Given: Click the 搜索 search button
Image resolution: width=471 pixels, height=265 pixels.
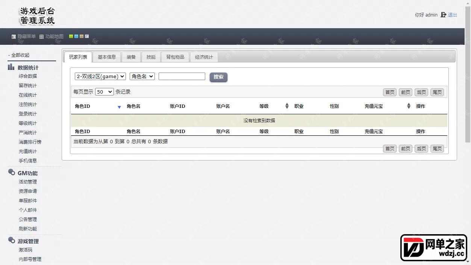Looking at the screenshot, I should (218, 77).
